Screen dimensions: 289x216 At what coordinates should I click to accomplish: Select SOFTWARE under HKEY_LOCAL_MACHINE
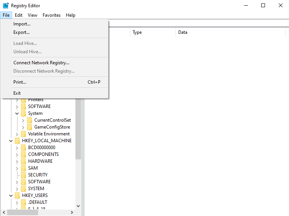tap(39, 182)
